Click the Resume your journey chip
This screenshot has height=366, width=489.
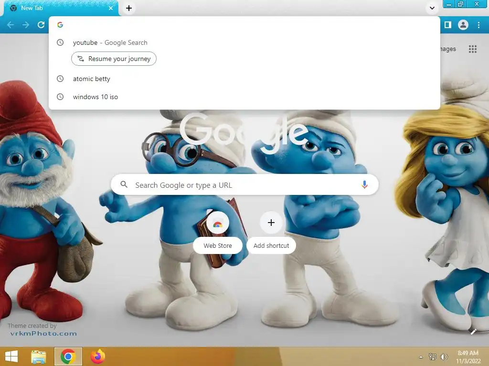(x=114, y=59)
